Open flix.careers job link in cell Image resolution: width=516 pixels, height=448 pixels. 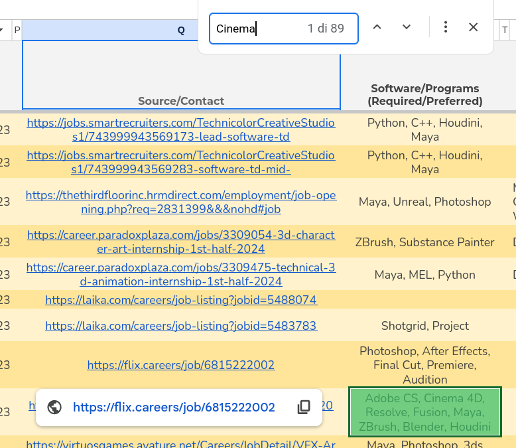(181, 365)
